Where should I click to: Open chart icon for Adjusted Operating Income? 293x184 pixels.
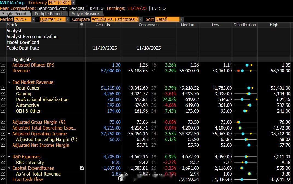pyautogui.click(x=3, y=134)
